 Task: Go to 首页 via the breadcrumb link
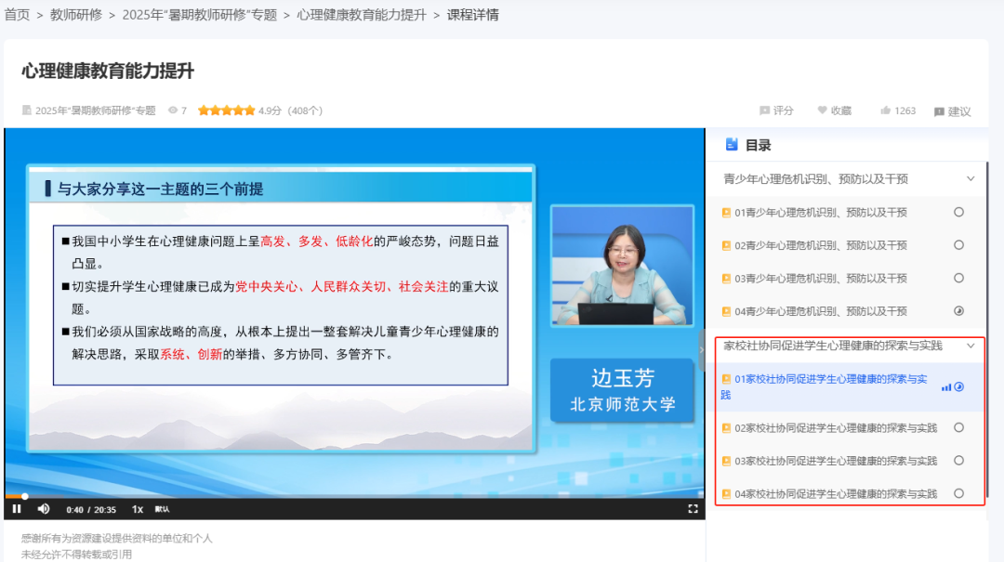18,15
